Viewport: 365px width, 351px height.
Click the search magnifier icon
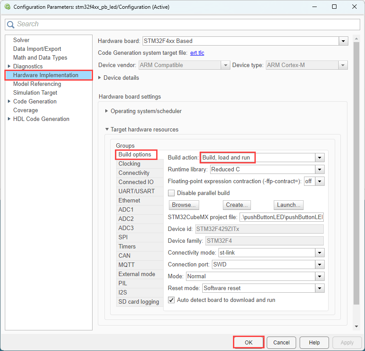coord(11,25)
